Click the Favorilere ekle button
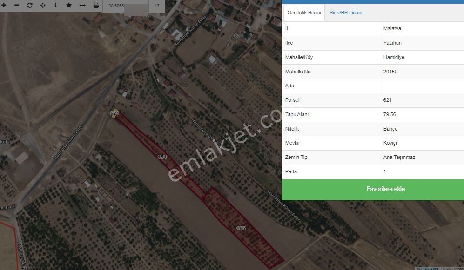 click(x=373, y=189)
